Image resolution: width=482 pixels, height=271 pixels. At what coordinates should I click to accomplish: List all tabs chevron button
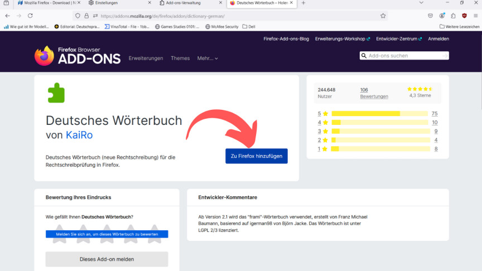(421, 3)
